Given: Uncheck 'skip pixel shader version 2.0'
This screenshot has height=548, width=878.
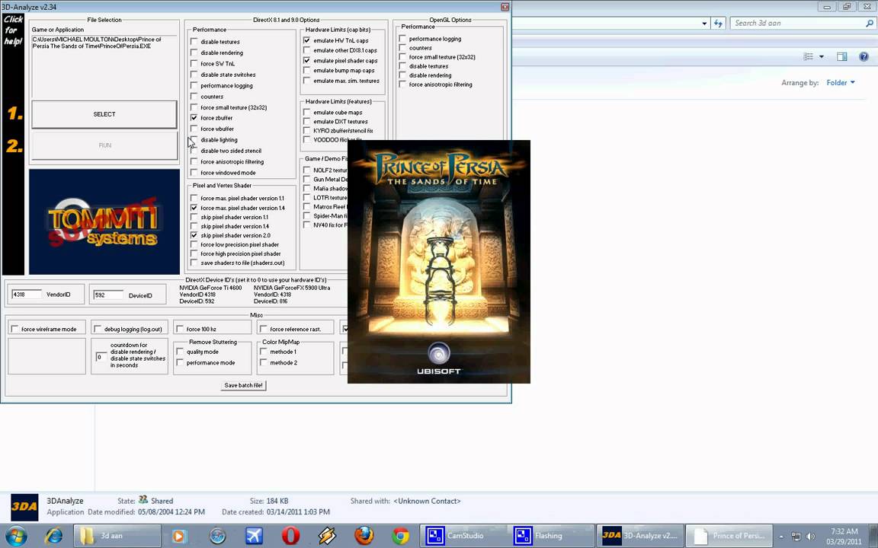Looking at the screenshot, I should [194, 235].
